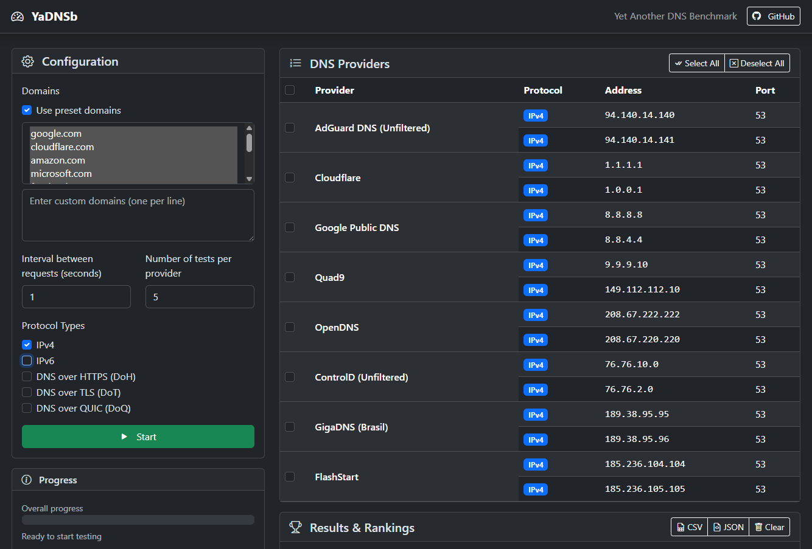Viewport: 812px width, 549px height.
Task: Click the Provider column header
Action: [334, 90]
